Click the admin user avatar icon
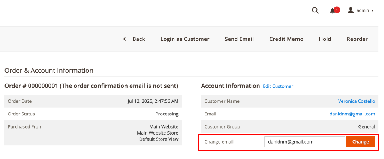Screen dimensions: 384x159 [351, 10]
